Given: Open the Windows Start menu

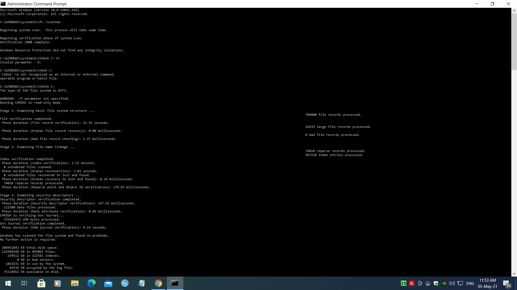Looking at the screenshot, I should pos(8,283).
